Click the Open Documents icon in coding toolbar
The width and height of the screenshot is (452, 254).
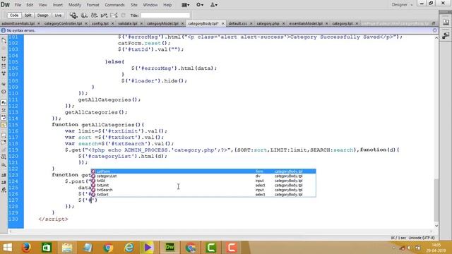pyautogui.click(x=4, y=41)
